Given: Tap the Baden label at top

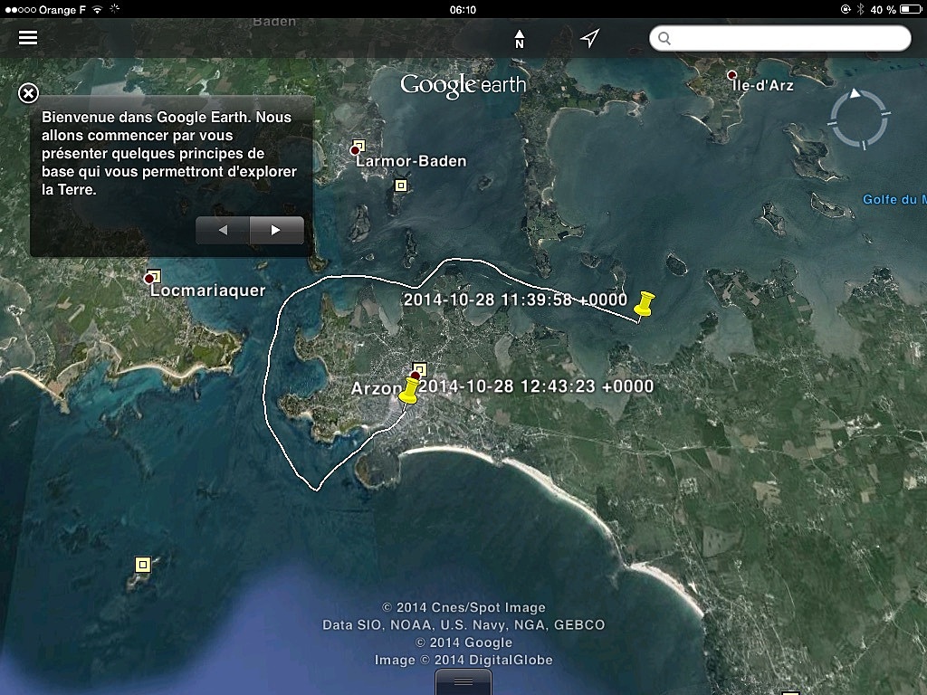Looking at the screenshot, I should 274,22.
